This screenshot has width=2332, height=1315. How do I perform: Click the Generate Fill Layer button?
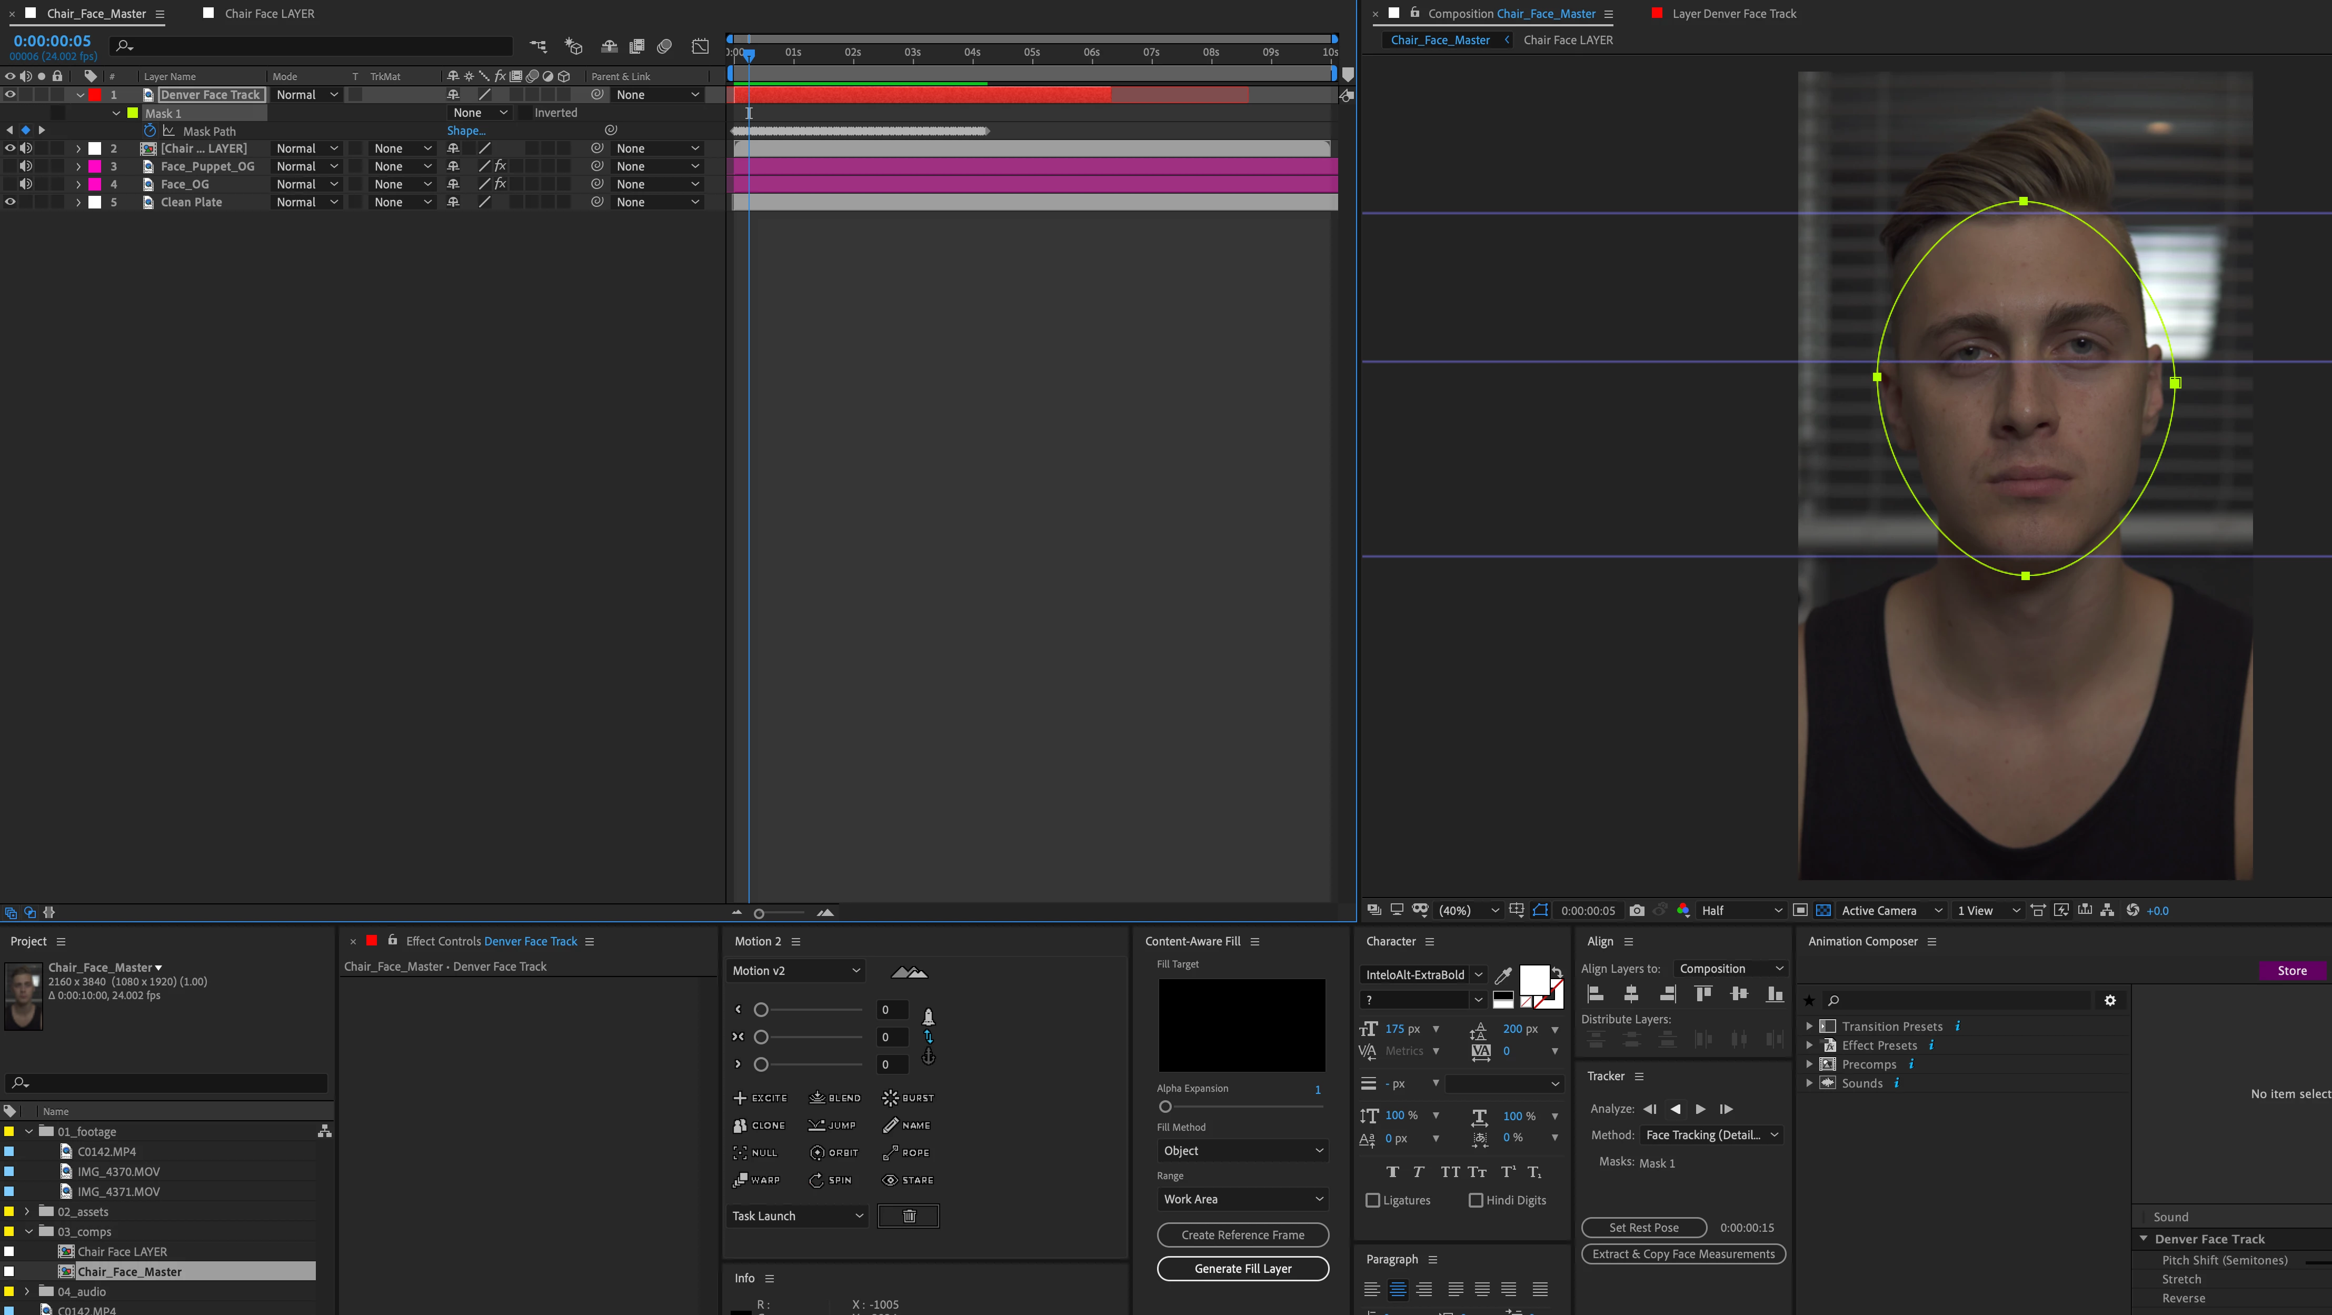click(1242, 1268)
